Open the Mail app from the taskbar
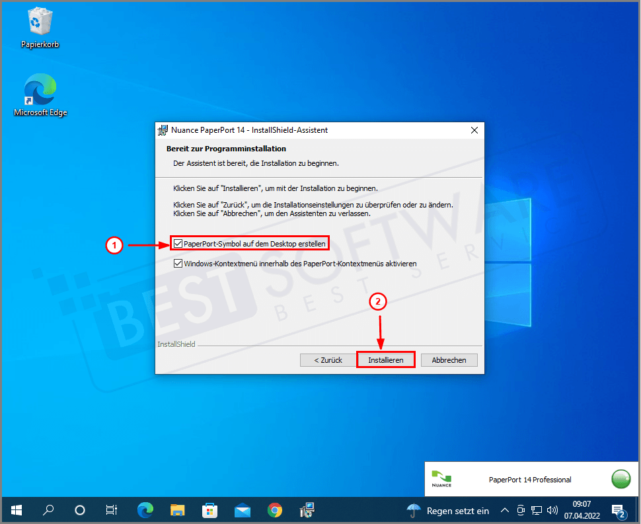This screenshot has width=641, height=524. 242,510
